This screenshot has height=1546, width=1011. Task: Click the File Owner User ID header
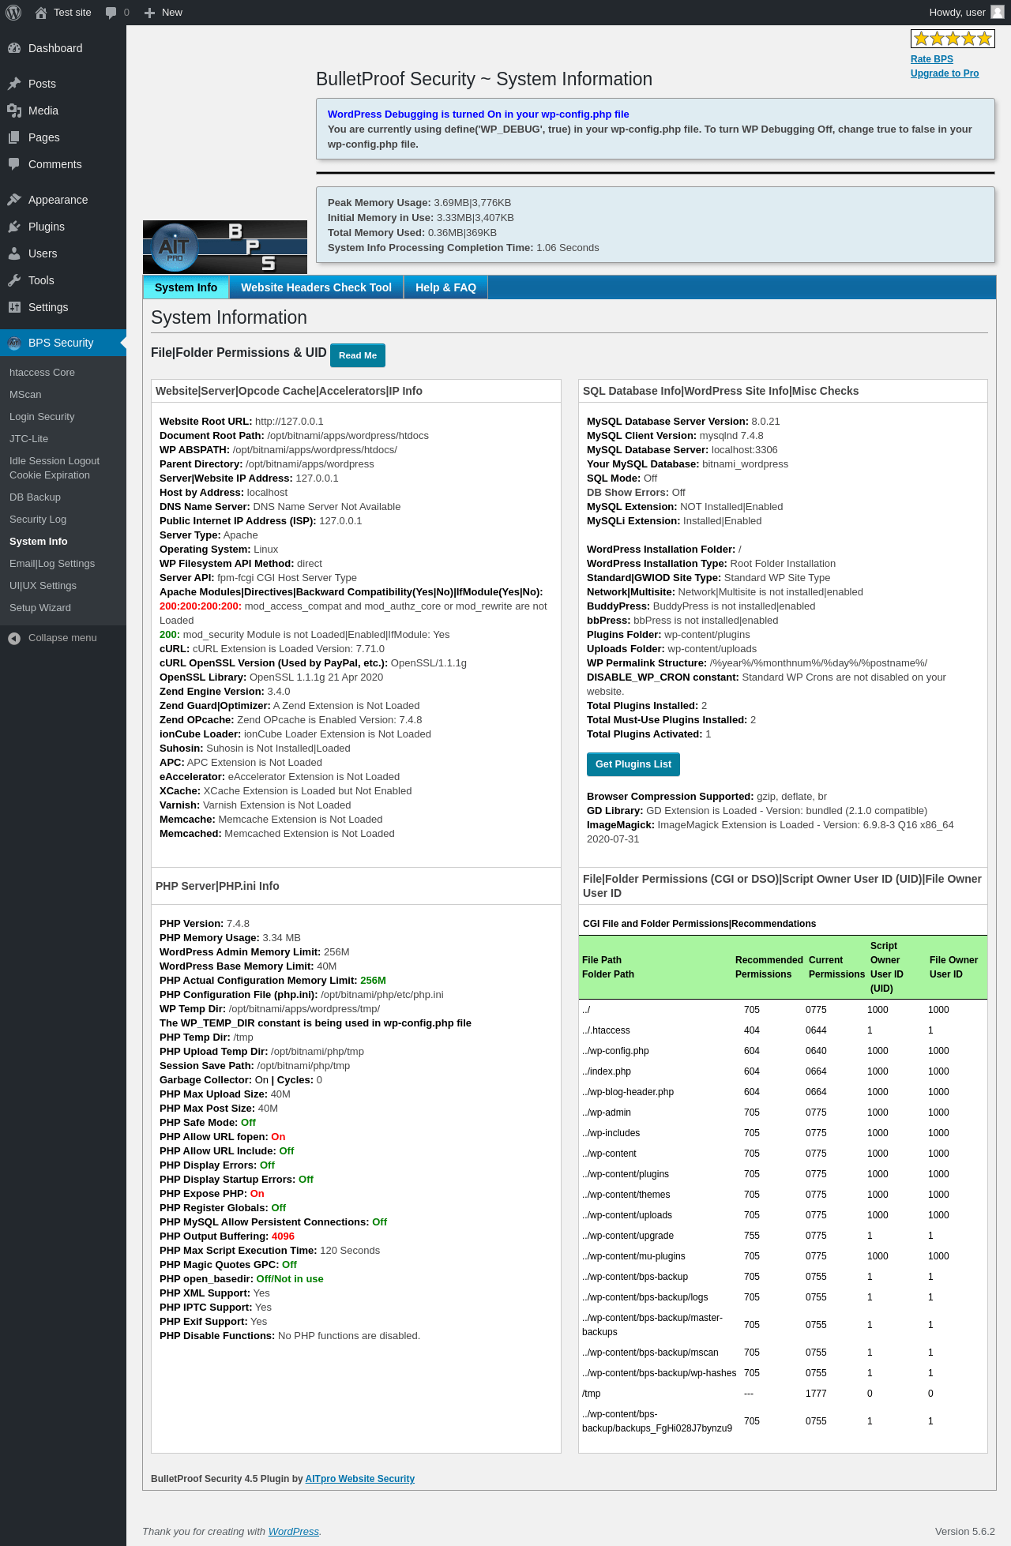click(x=954, y=967)
